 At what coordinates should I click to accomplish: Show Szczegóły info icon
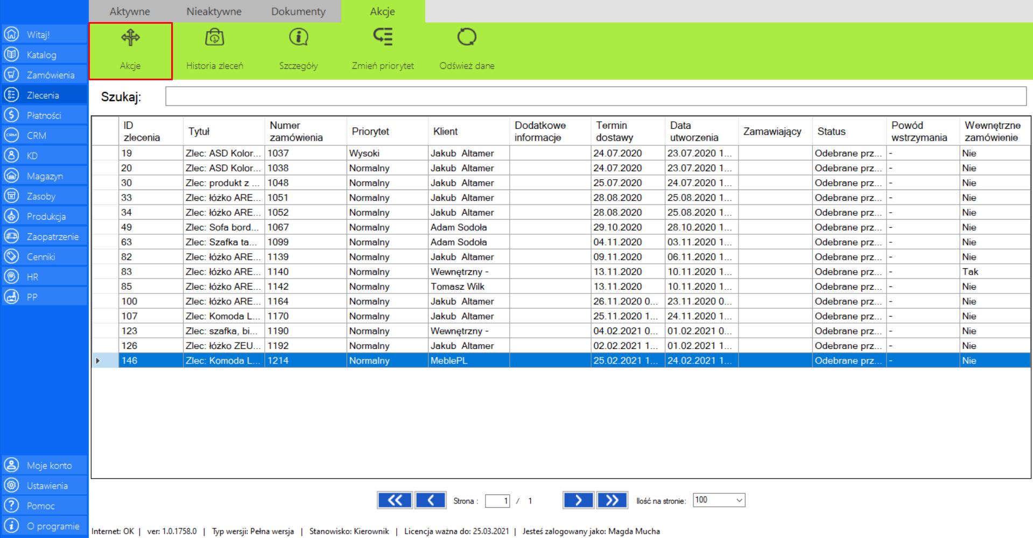298,38
